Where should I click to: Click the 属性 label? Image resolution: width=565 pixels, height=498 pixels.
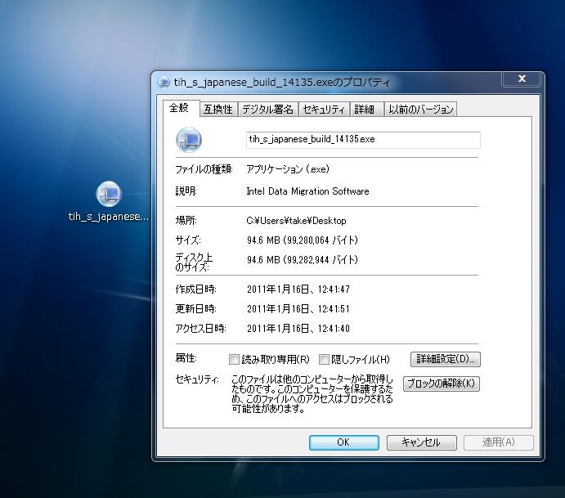pyautogui.click(x=186, y=358)
